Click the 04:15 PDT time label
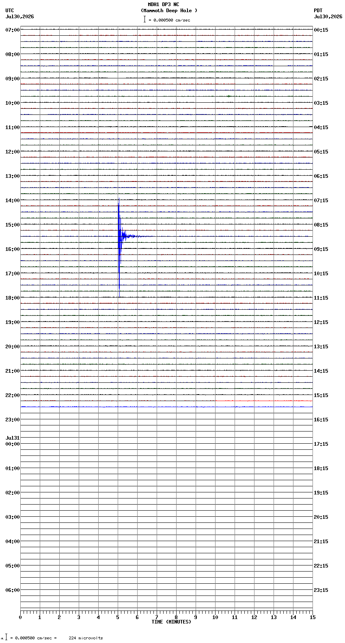The image size is (345, 643). 321,127
